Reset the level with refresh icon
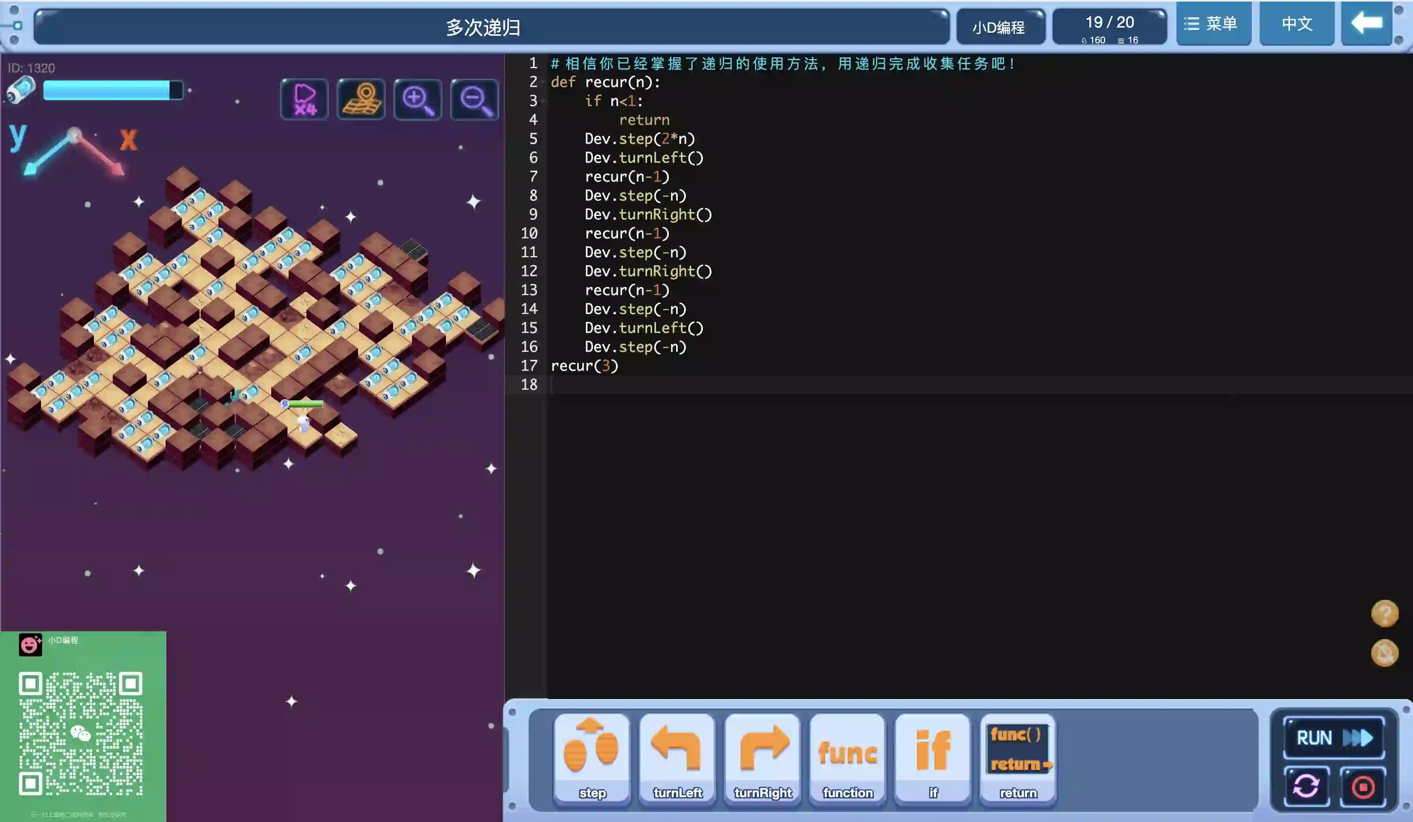1413x822 pixels. coord(1307,786)
